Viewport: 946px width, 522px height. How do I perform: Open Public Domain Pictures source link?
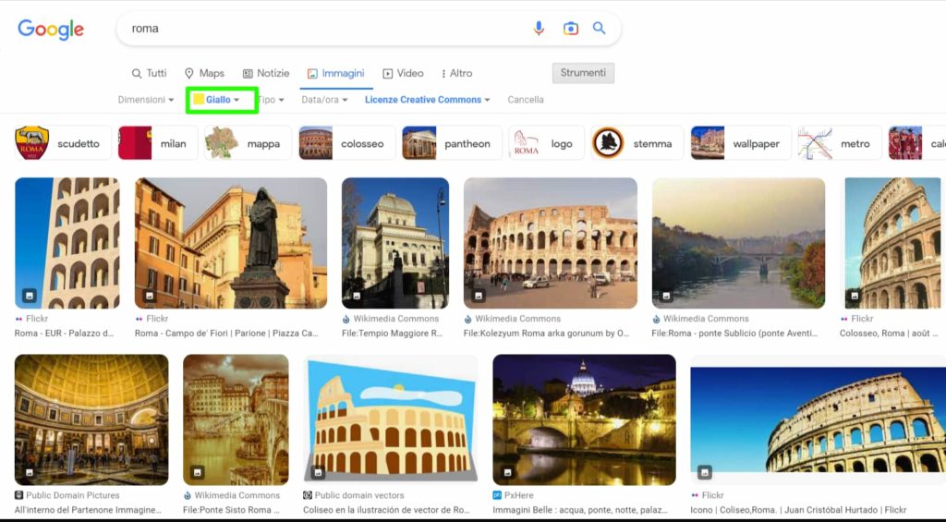(x=67, y=495)
